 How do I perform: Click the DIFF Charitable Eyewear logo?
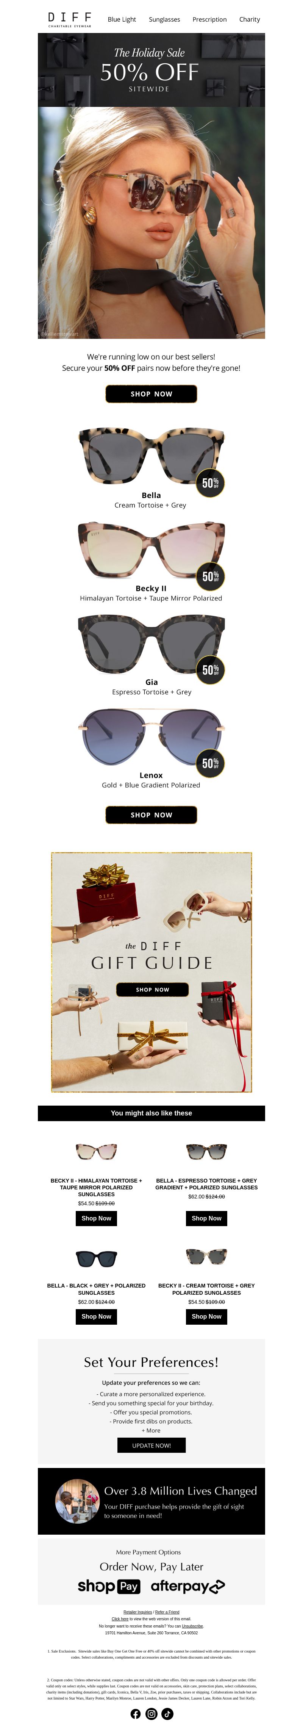click(x=70, y=19)
